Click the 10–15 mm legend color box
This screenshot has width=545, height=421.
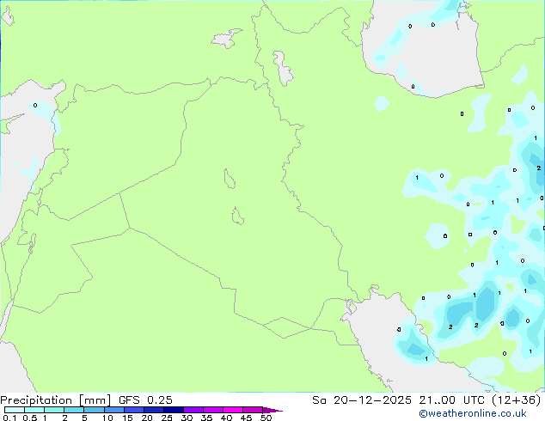pyautogui.click(x=113, y=410)
